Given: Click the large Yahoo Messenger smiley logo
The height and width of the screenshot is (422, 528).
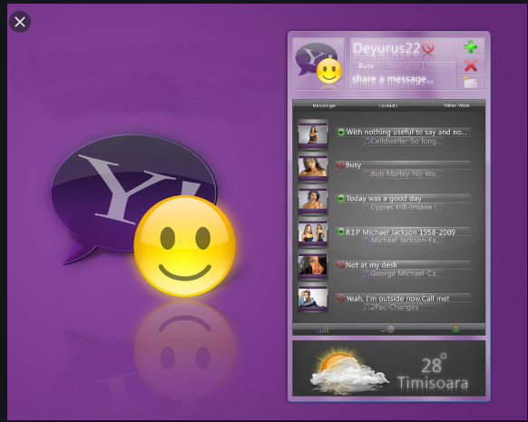Looking at the screenshot, I should pyautogui.click(x=143, y=216).
